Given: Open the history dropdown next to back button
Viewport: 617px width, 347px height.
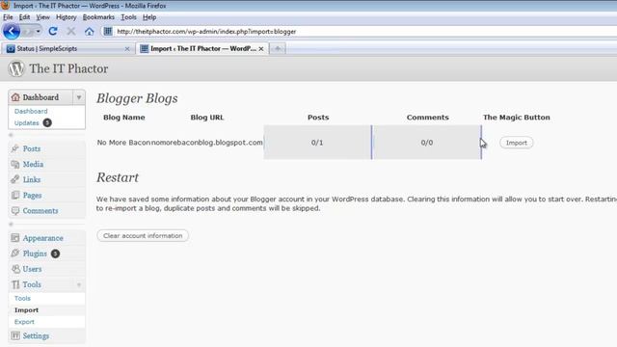Looking at the screenshot, I should coord(39,31).
